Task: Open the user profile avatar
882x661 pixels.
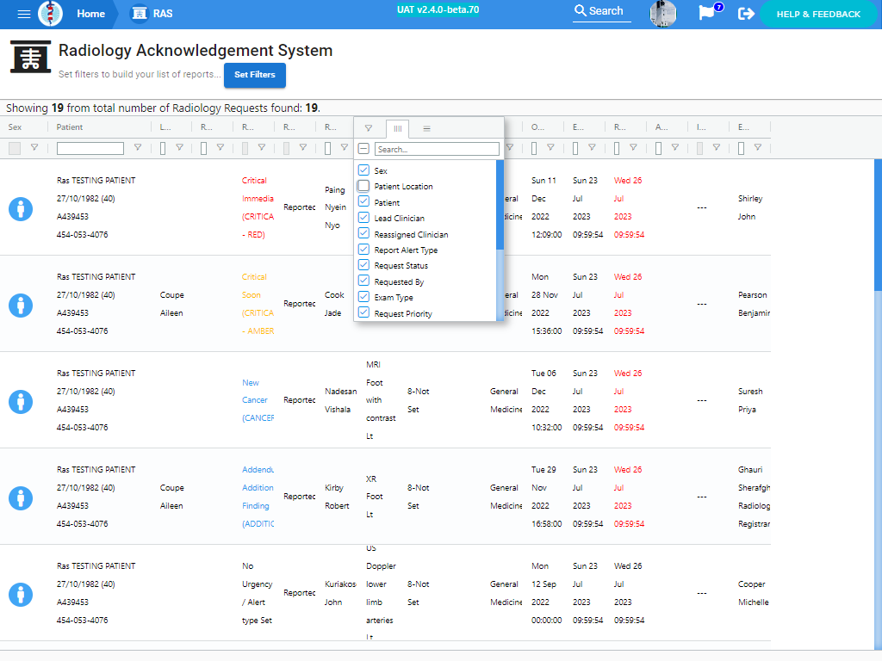Action: click(x=662, y=14)
